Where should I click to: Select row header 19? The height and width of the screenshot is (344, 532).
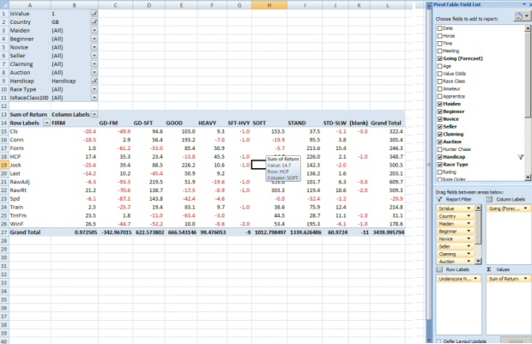[3, 163]
